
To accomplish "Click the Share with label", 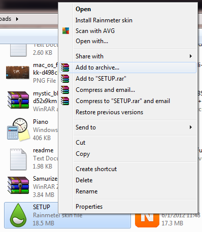I will [89, 56].
